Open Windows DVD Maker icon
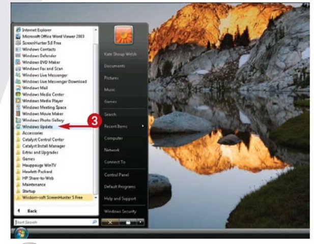This screenshot has width=314, height=244. (x=18, y=62)
